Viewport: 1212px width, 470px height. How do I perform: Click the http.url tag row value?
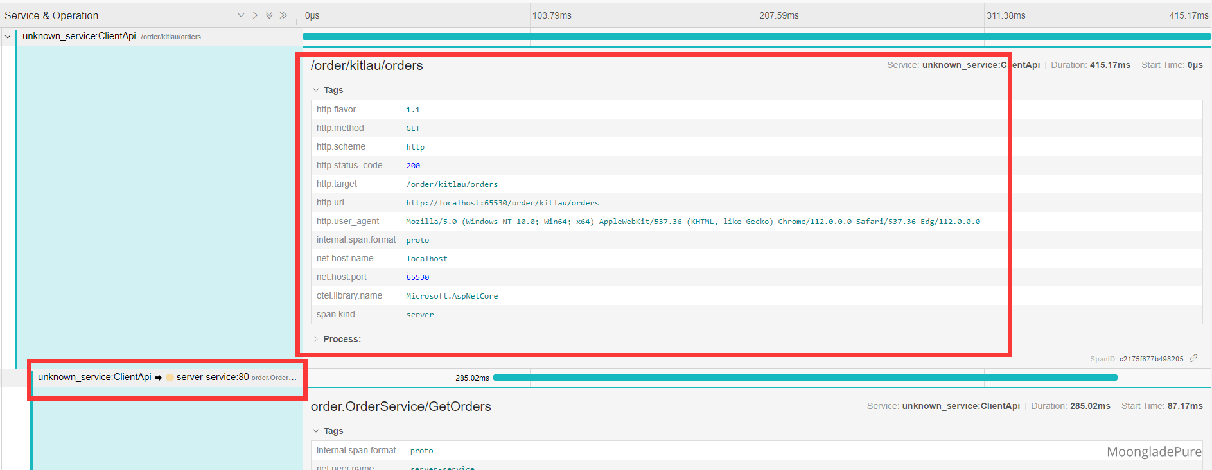pos(502,203)
